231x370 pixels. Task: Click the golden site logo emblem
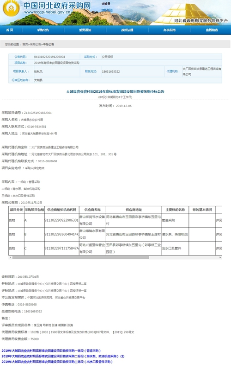[11, 8]
